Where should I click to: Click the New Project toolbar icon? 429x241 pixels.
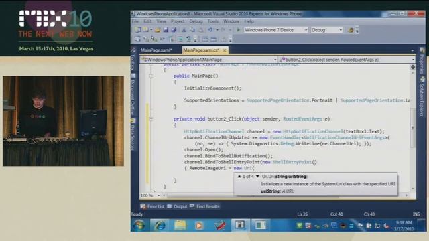tap(137, 30)
